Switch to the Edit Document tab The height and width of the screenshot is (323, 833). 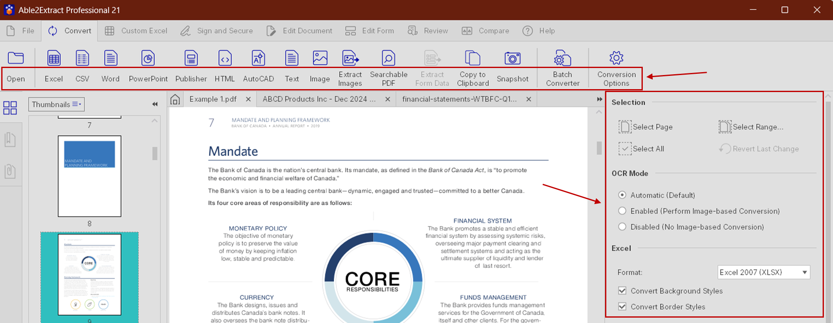[299, 31]
